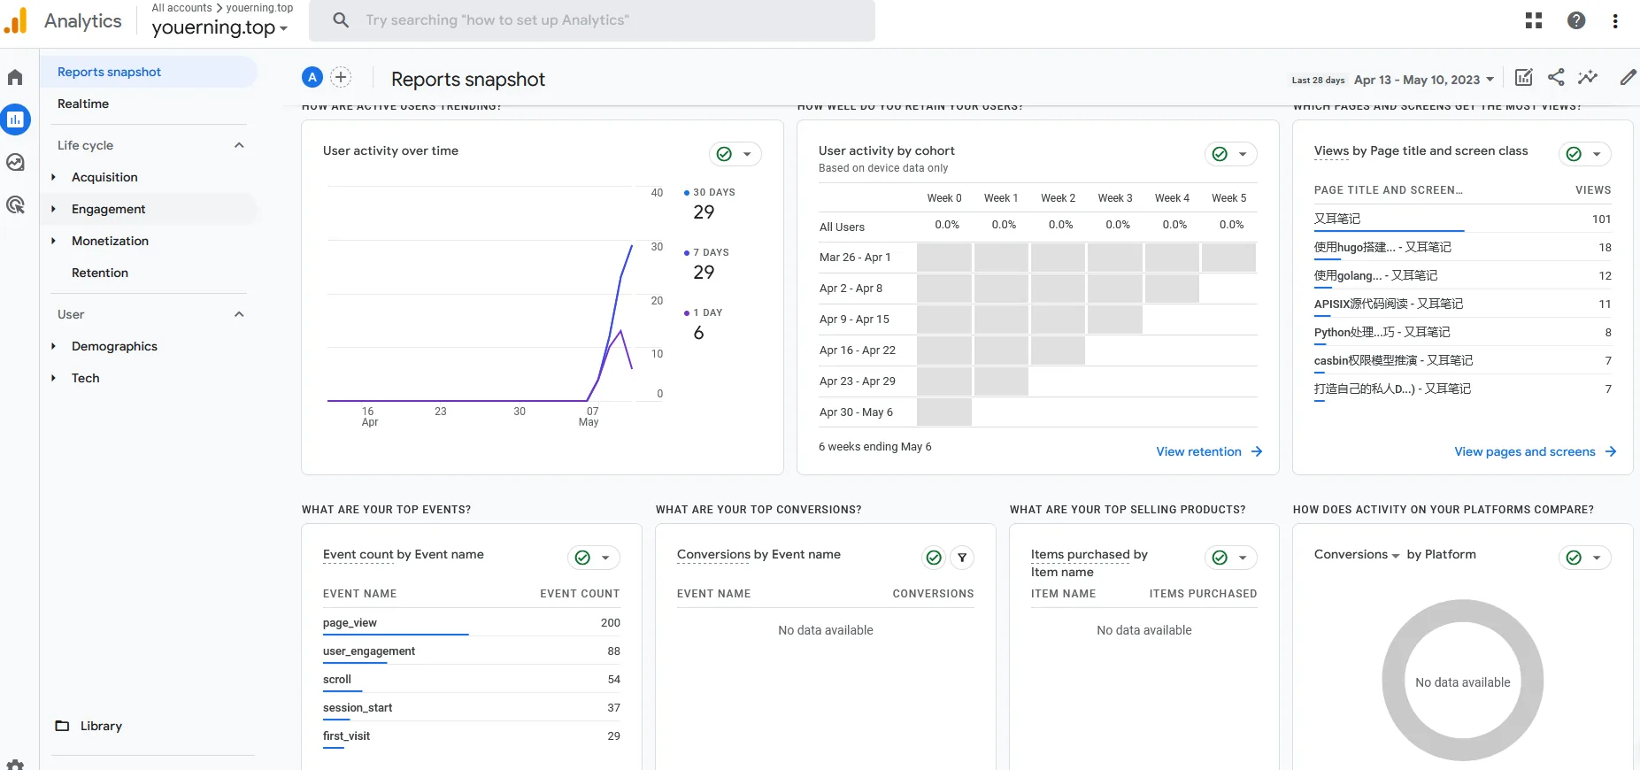Viewport: 1640px width, 770px height.
Task: Open the Monetization menu item
Action: click(x=110, y=241)
